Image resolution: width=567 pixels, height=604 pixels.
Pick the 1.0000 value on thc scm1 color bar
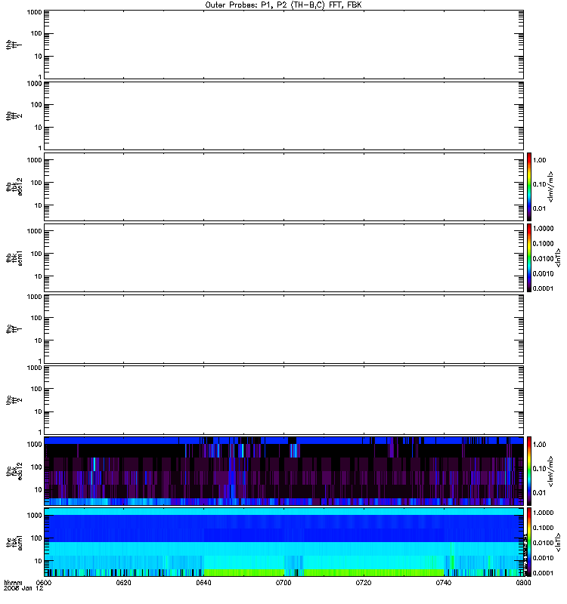(543, 513)
